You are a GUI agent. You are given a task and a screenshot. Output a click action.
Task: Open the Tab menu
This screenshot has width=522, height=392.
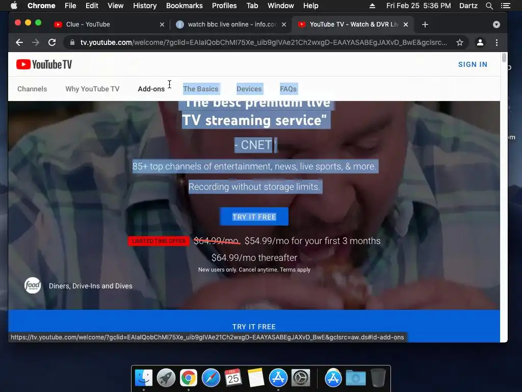tap(252, 6)
